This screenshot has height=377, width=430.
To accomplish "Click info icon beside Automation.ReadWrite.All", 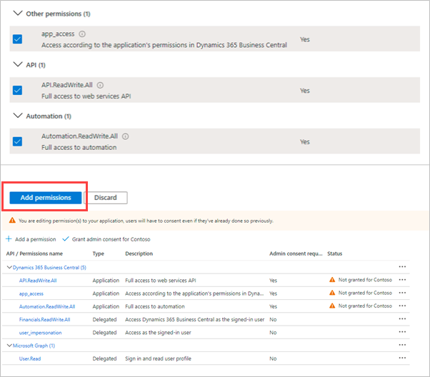I will (125, 136).
